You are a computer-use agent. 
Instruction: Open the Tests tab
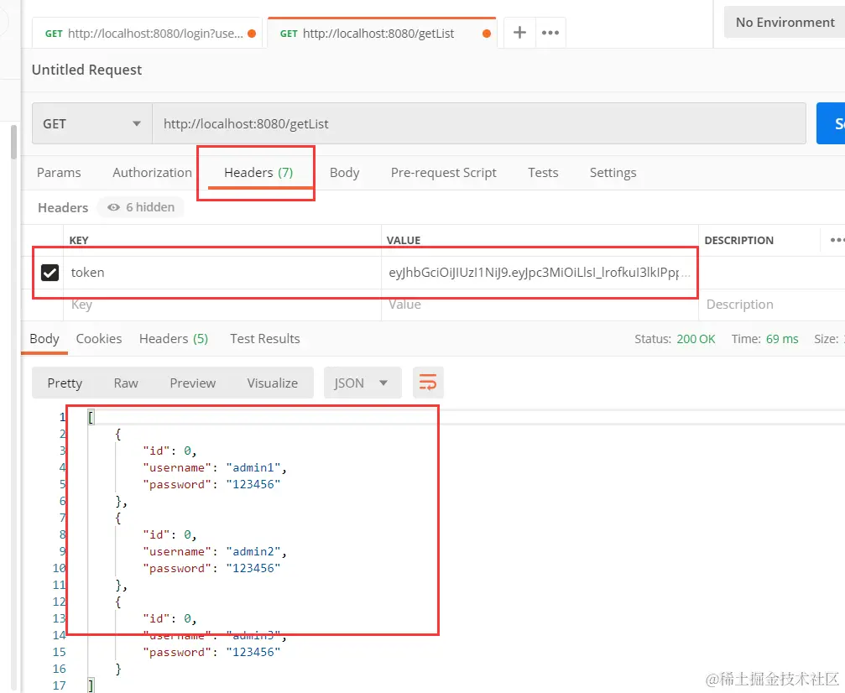pos(543,173)
